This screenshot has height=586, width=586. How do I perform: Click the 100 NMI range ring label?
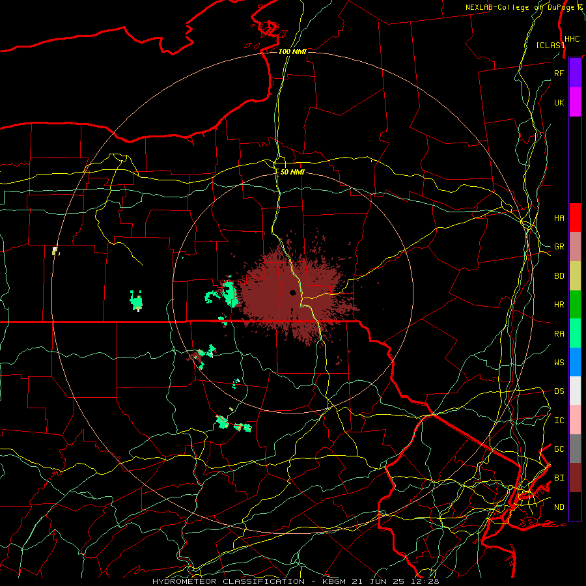[292, 51]
